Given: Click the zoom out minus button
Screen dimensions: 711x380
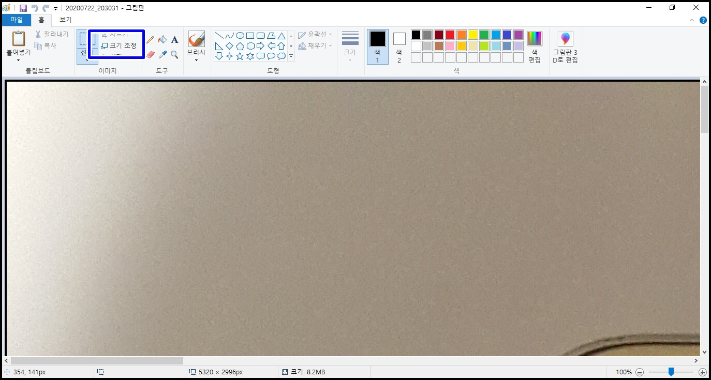Looking at the screenshot, I should pyautogui.click(x=640, y=372).
